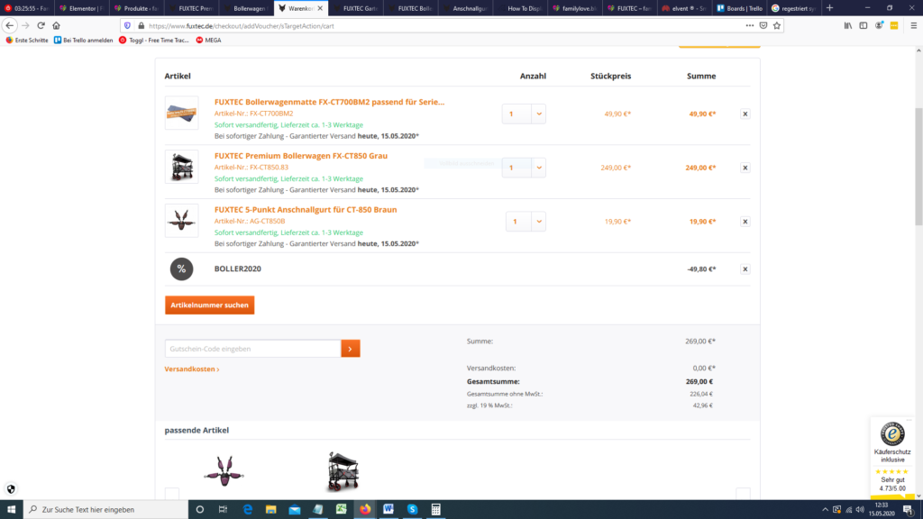
Task: Save page to Pocket
Action: [763, 26]
